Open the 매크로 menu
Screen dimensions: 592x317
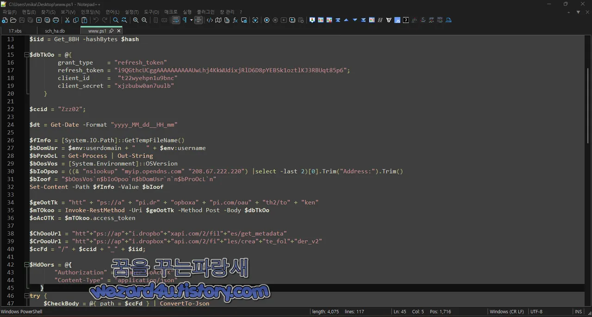point(171,12)
